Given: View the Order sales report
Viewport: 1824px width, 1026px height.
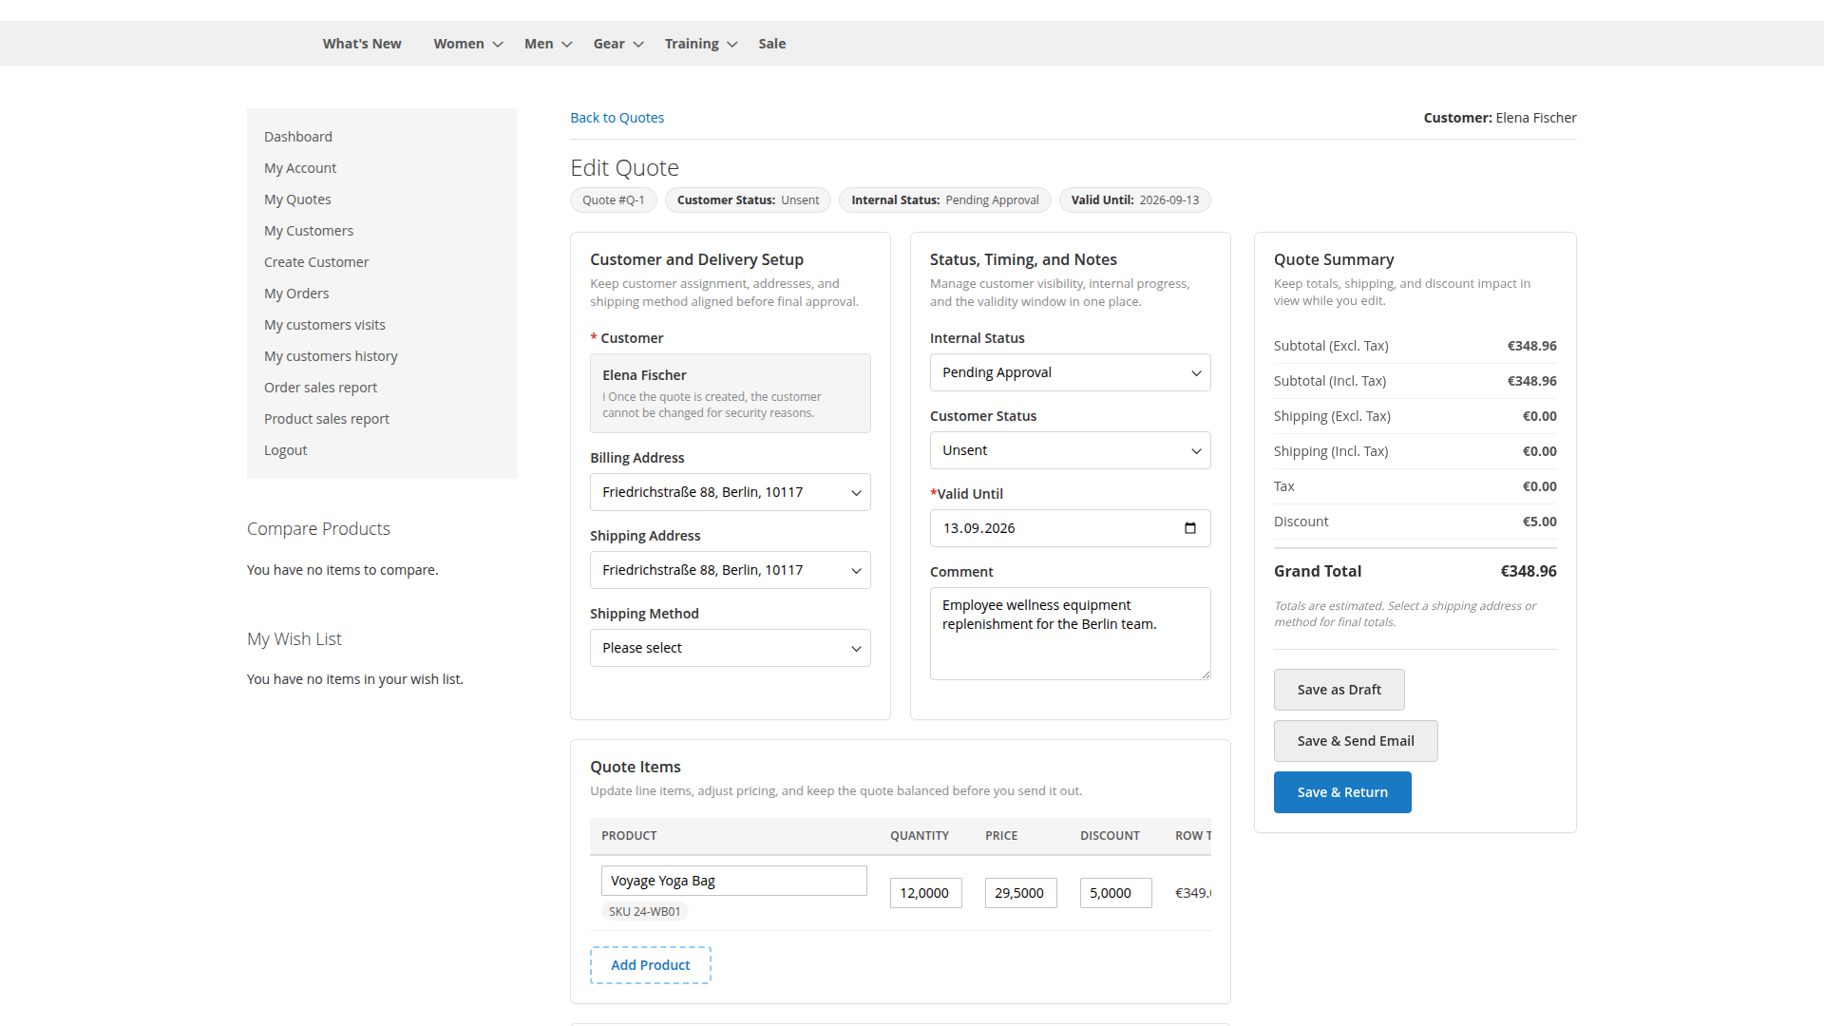Looking at the screenshot, I should pos(320,388).
